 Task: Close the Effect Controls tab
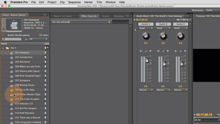tap(98, 16)
